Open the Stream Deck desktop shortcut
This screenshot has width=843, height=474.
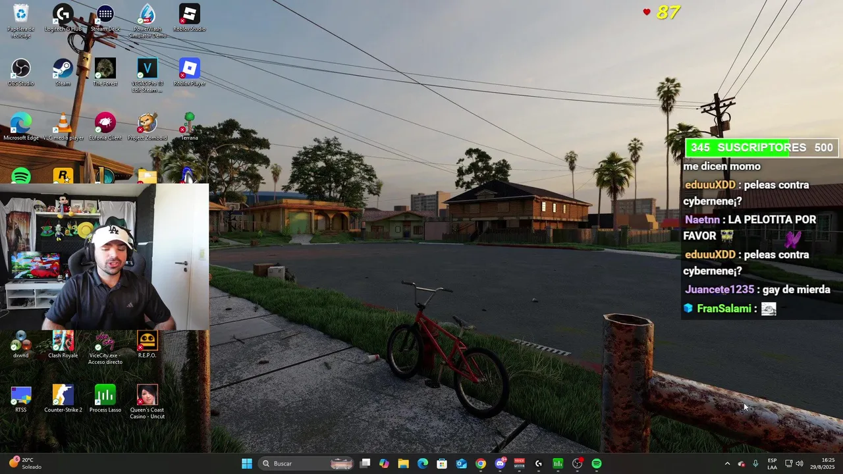tap(105, 18)
